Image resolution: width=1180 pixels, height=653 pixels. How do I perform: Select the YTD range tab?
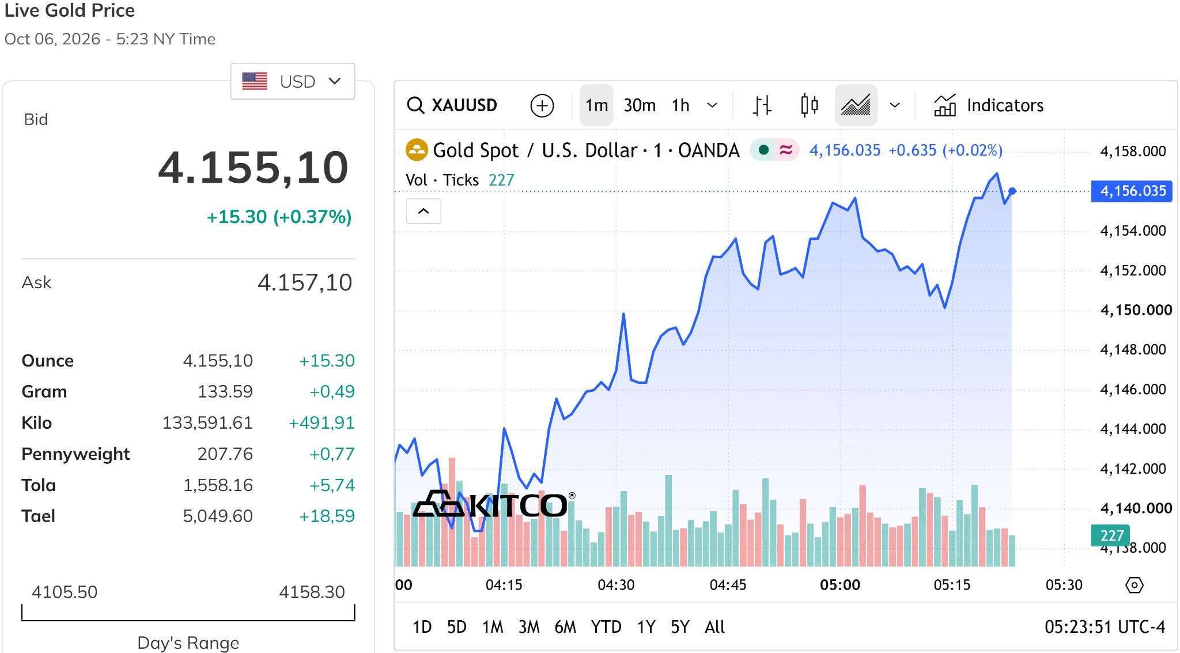tap(606, 627)
